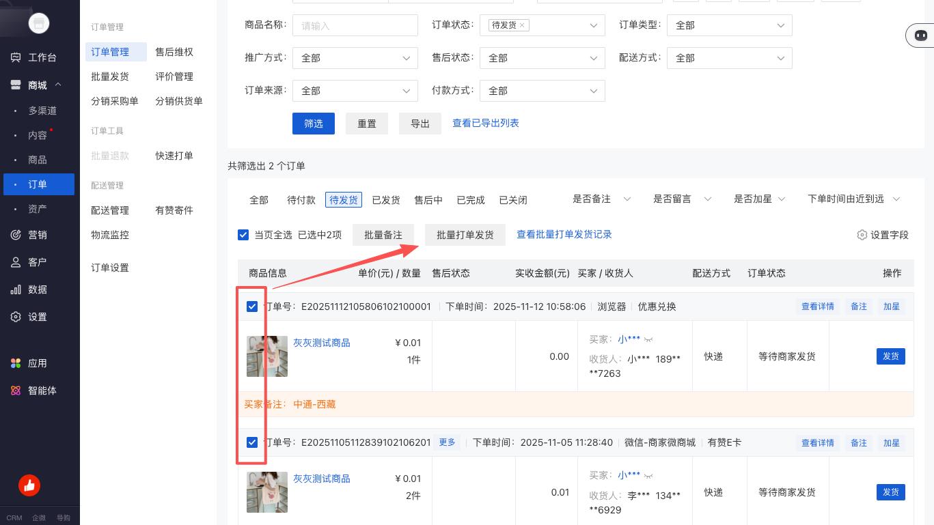Open 查看批量打单发货记录 link
The image size is (934, 525).
point(564,234)
